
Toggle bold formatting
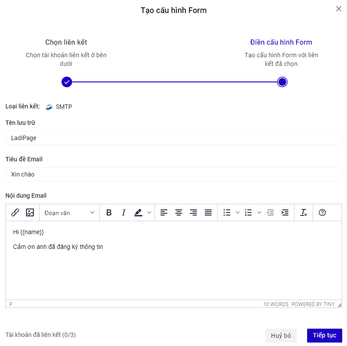coord(109,212)
